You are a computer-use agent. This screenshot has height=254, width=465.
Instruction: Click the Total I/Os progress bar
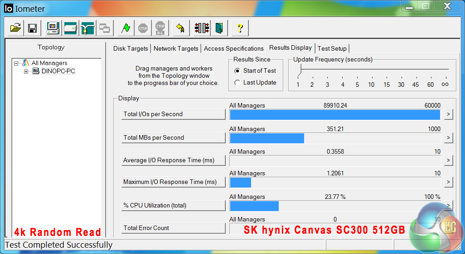[335, 115]
